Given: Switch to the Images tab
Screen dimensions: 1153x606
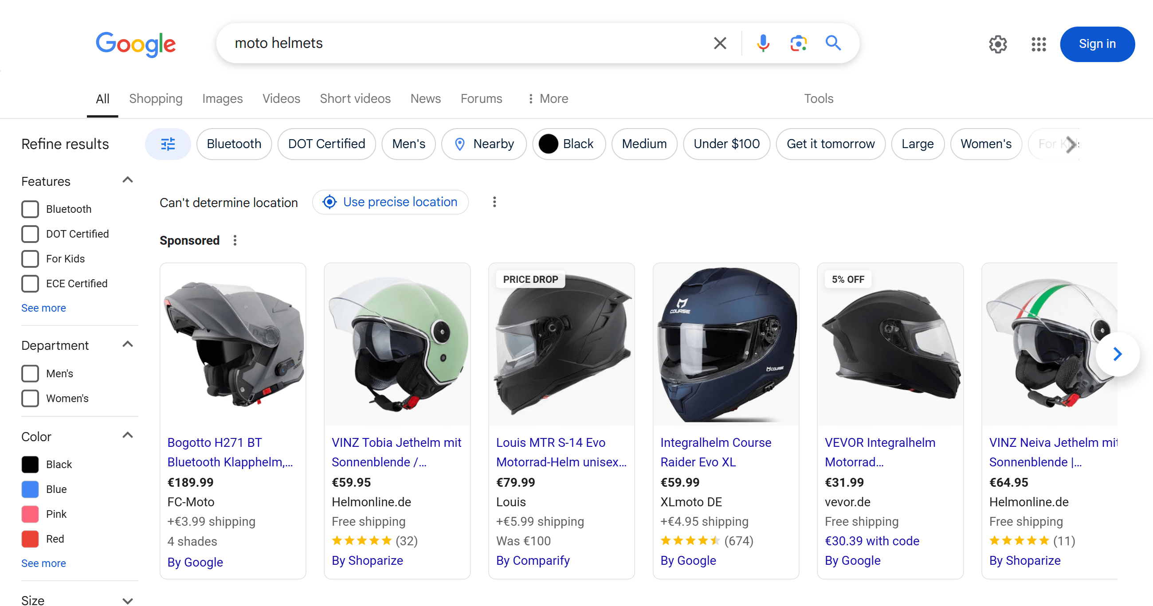Looking at the screenshot, I should [x=222, y=98].
